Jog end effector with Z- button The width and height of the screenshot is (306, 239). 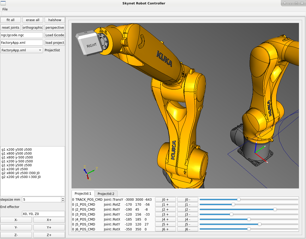point(16,235)
